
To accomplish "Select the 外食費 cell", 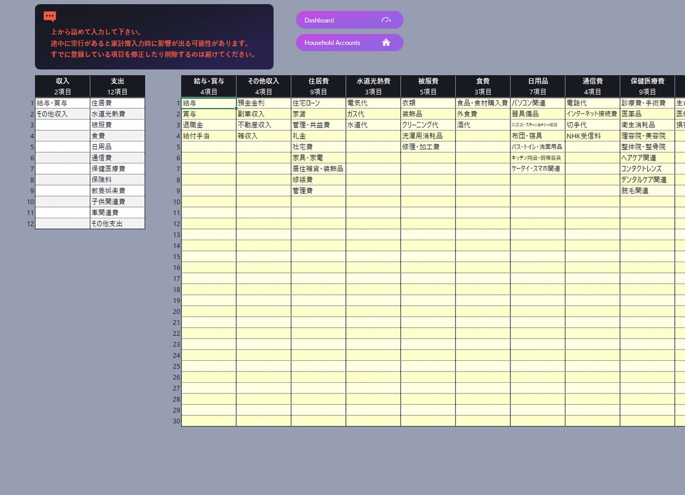I will tap(483, 114).
